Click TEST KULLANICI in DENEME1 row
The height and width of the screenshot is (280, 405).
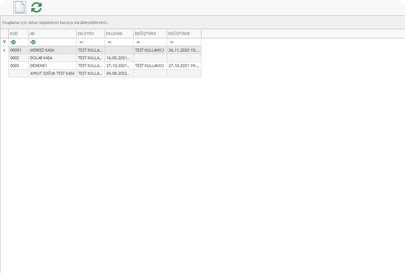150,66
